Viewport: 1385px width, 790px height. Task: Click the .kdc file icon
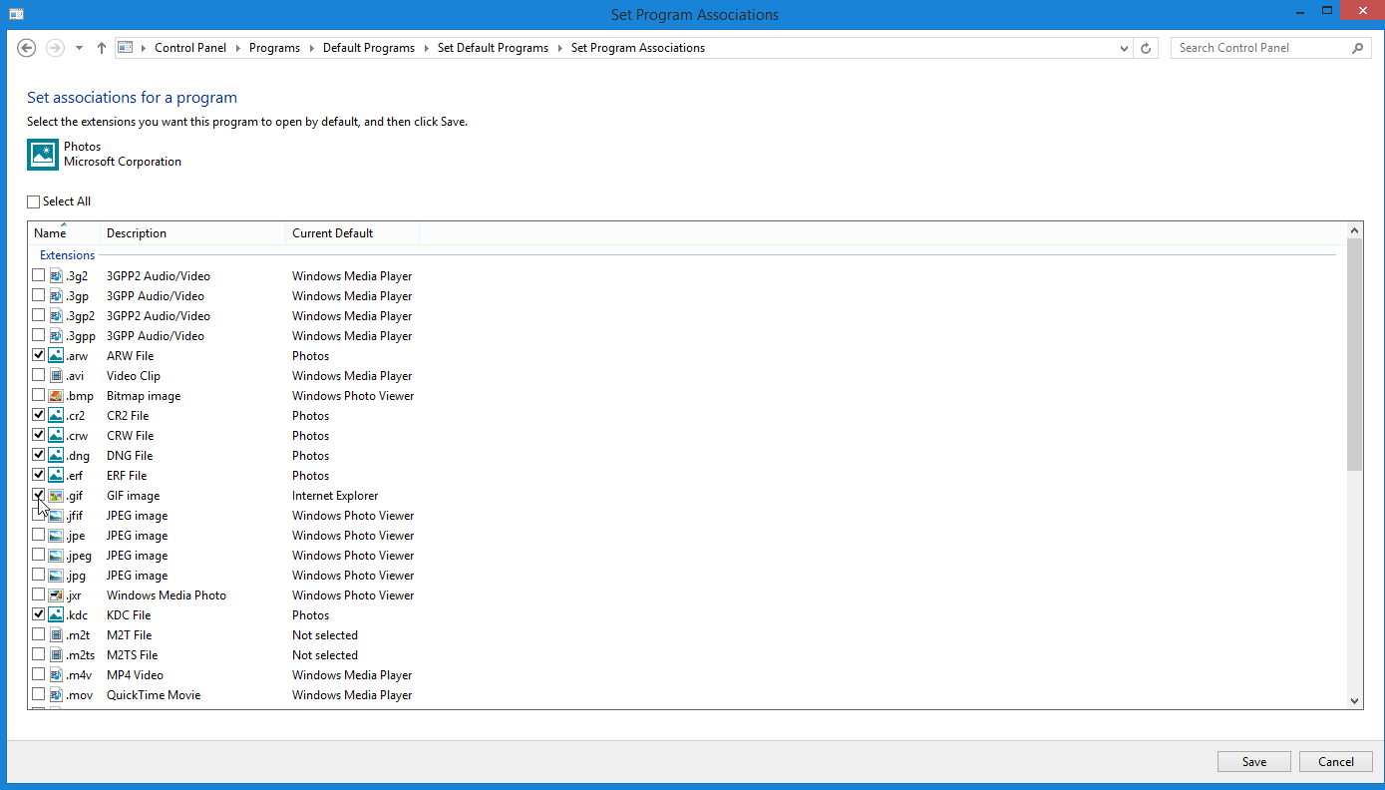point(56,615)
